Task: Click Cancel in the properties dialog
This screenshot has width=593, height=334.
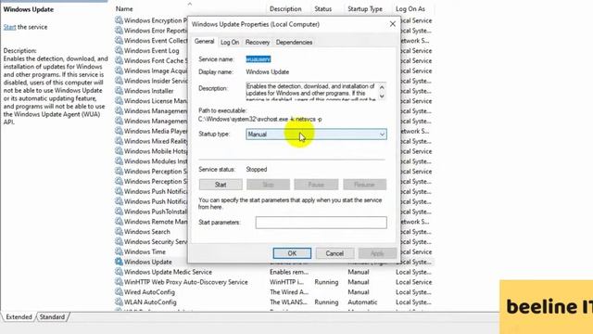Action: tap(334, 253)
